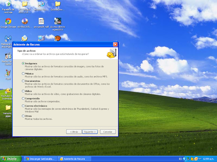
Task: Continue with the Siguiente button
Action: coord(90,132)
